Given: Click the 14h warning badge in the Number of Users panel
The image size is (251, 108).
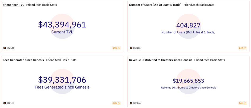Looking at the screenshot, I should click(243, 48).
